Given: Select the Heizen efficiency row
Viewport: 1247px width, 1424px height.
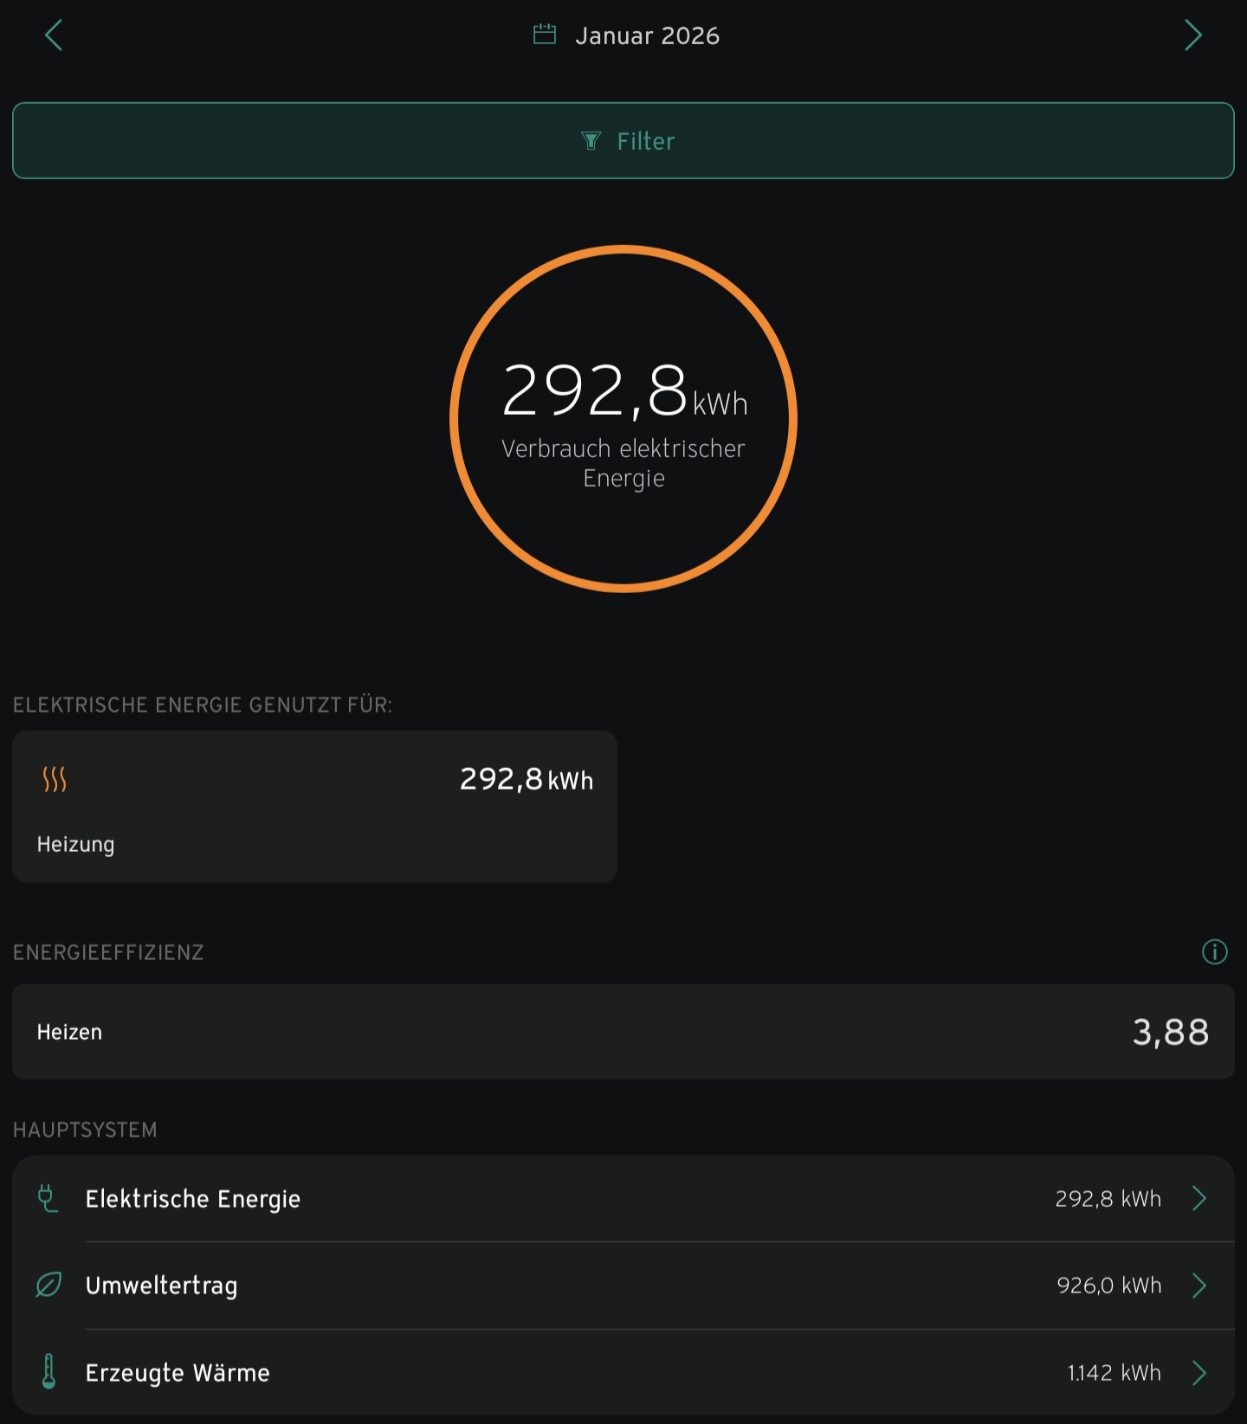Looking at the screenshot, I should coord(623,1032).
